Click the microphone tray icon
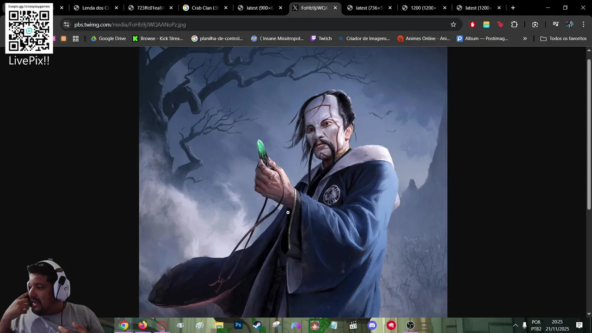The width and height of the screenshot is (592, 333). [524, 326]
